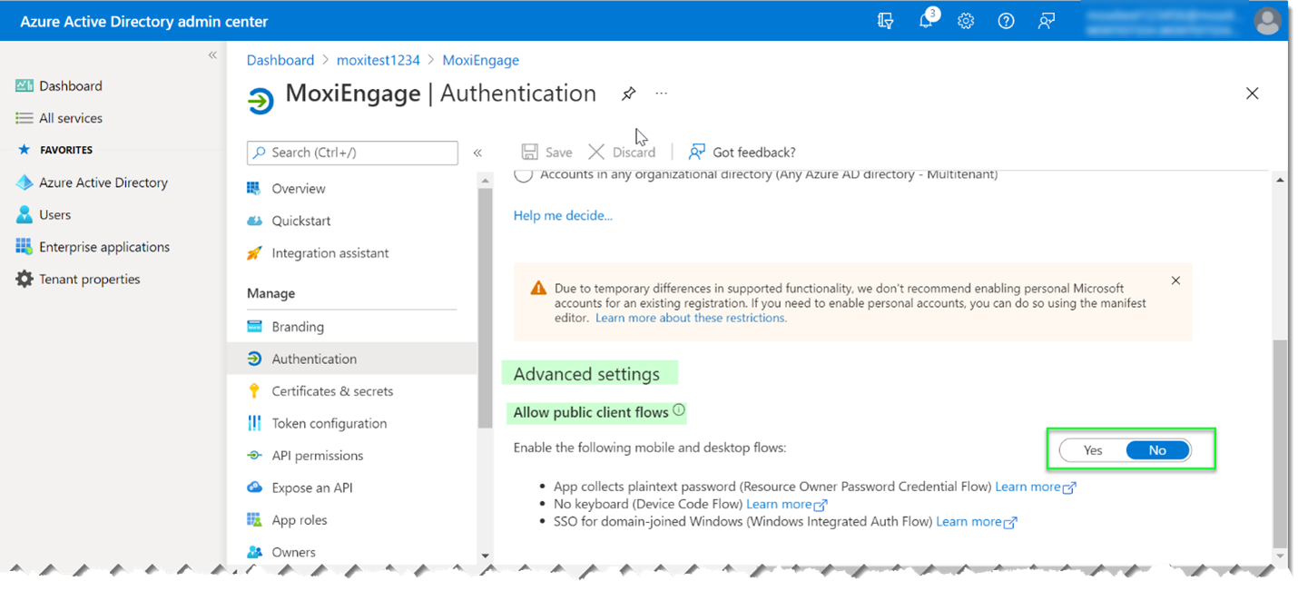Open the notifications bell icon
Screen dimensions: 1298x591
(926, 21)
